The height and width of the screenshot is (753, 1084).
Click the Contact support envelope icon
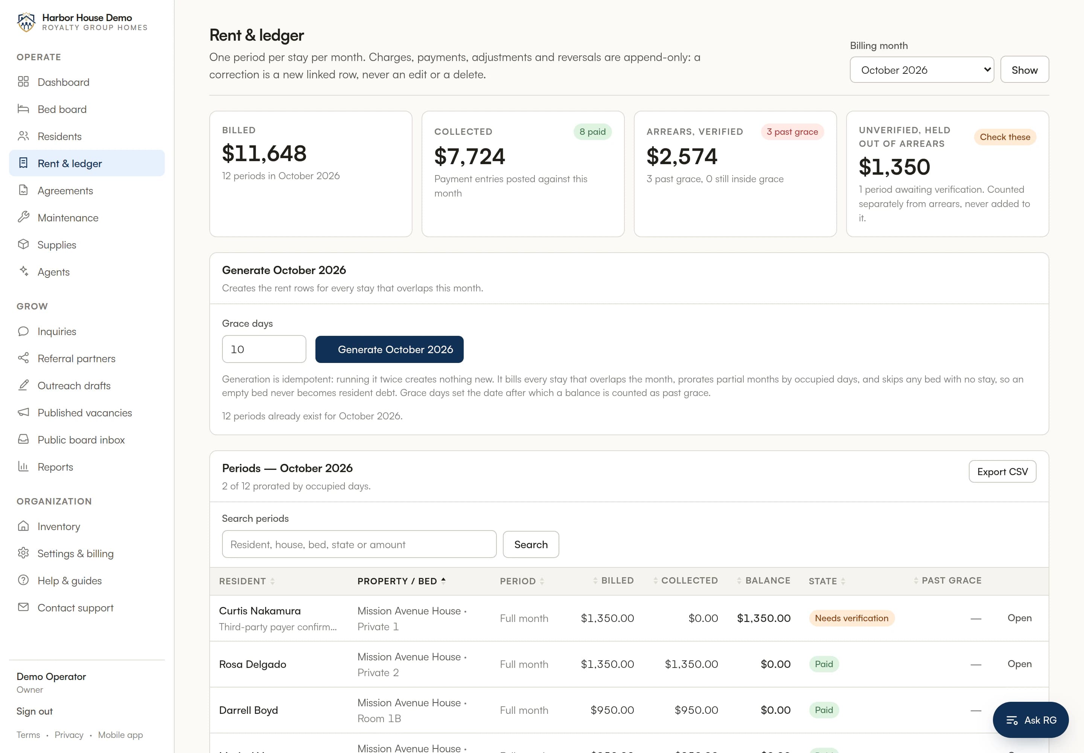point(23,607)
